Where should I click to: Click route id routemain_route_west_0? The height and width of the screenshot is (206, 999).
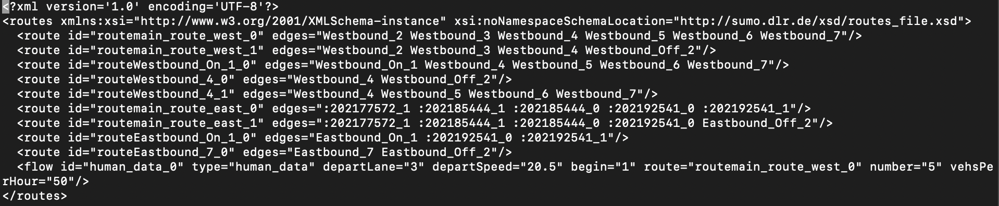177,36
